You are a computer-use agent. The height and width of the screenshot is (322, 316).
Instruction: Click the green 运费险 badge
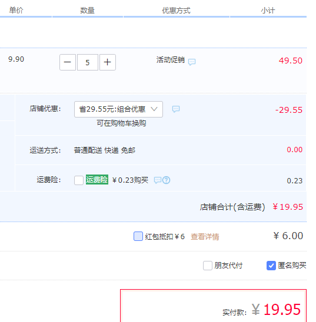[x=97, y=180]
